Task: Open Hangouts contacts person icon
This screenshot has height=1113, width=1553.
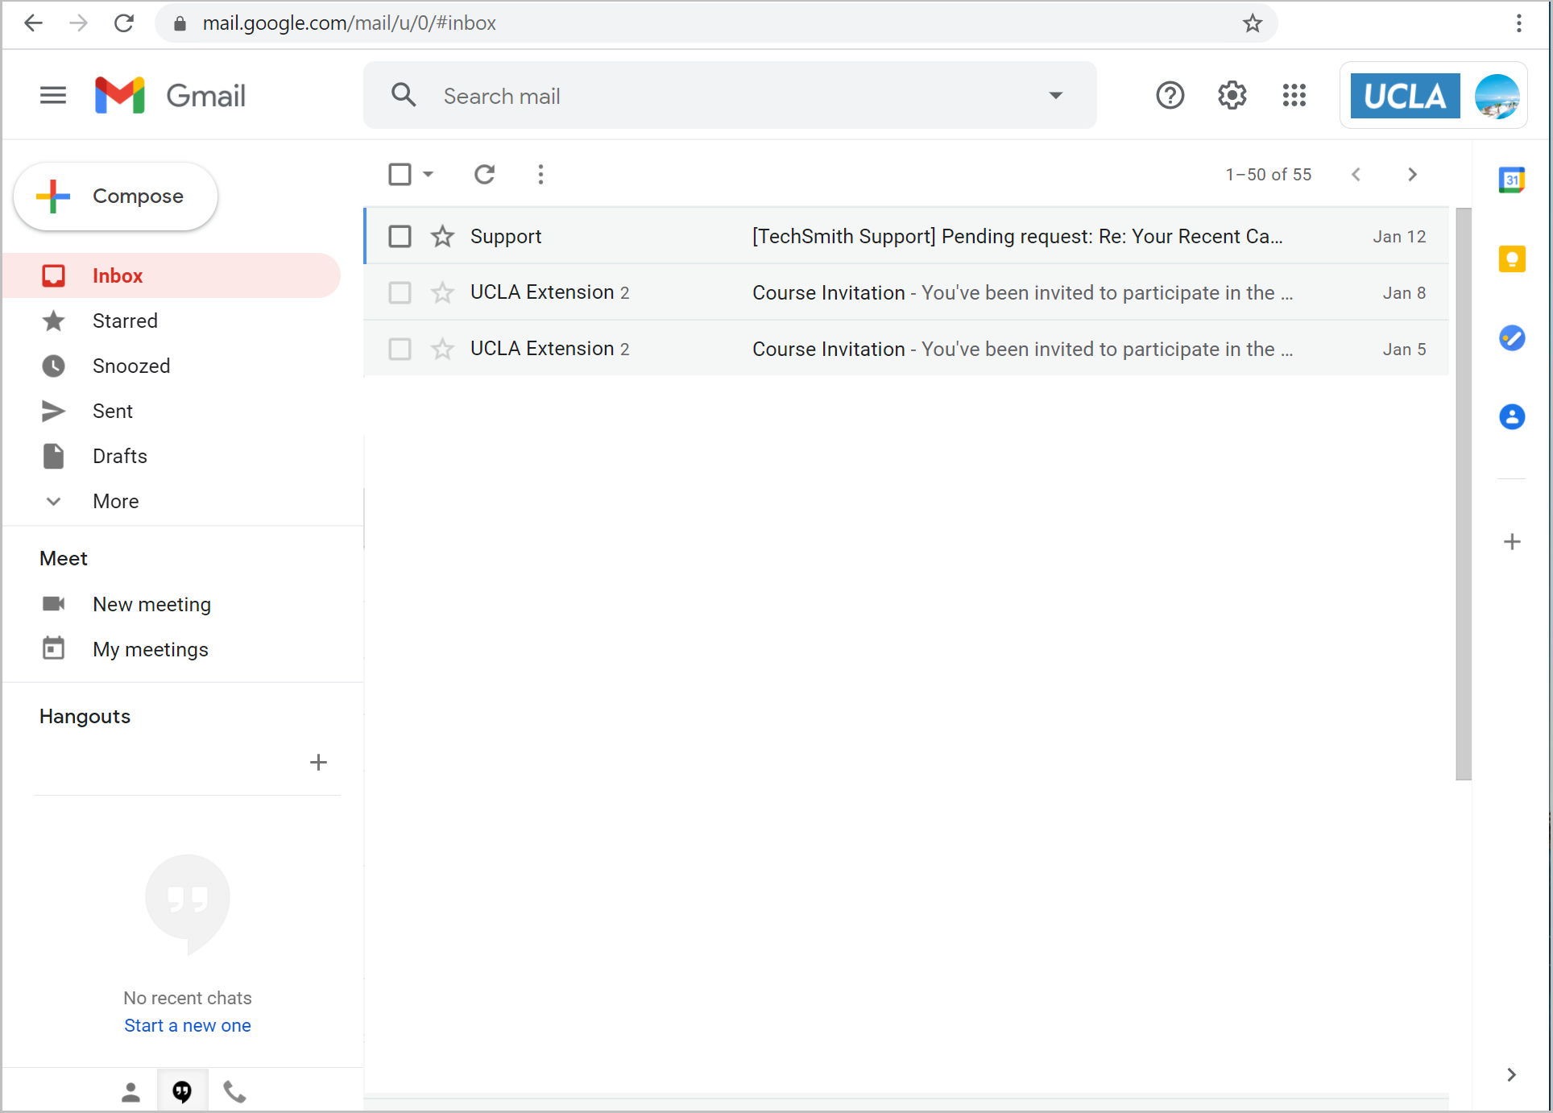Action: 130,1092
